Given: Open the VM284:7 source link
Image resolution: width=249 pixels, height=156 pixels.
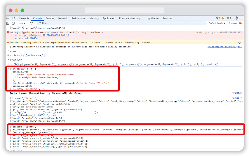Looking at the screenshot, I should tap(237, 98).
